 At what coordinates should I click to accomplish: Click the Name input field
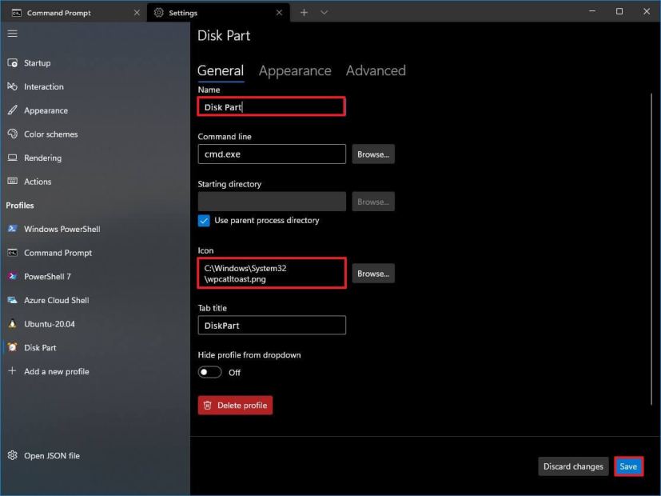(272, 106)
